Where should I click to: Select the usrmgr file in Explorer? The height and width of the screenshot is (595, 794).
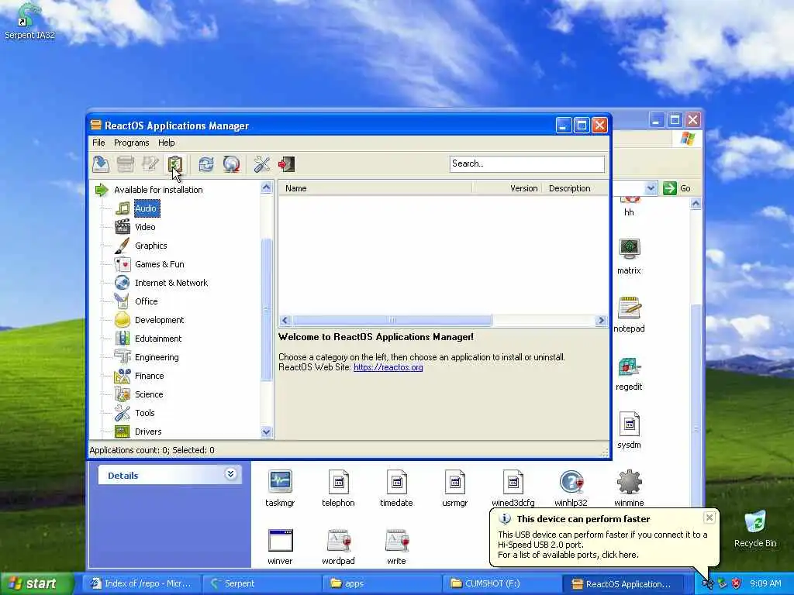pos(454,489)
